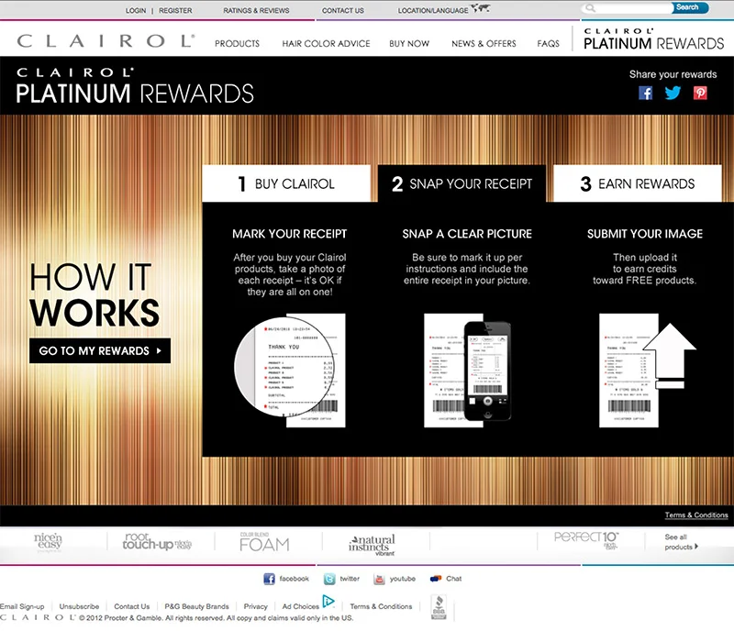Share rewards on Twitter bird icon
Image resolution: width=734 pixels, height=631 pixels.
point(673,93)
